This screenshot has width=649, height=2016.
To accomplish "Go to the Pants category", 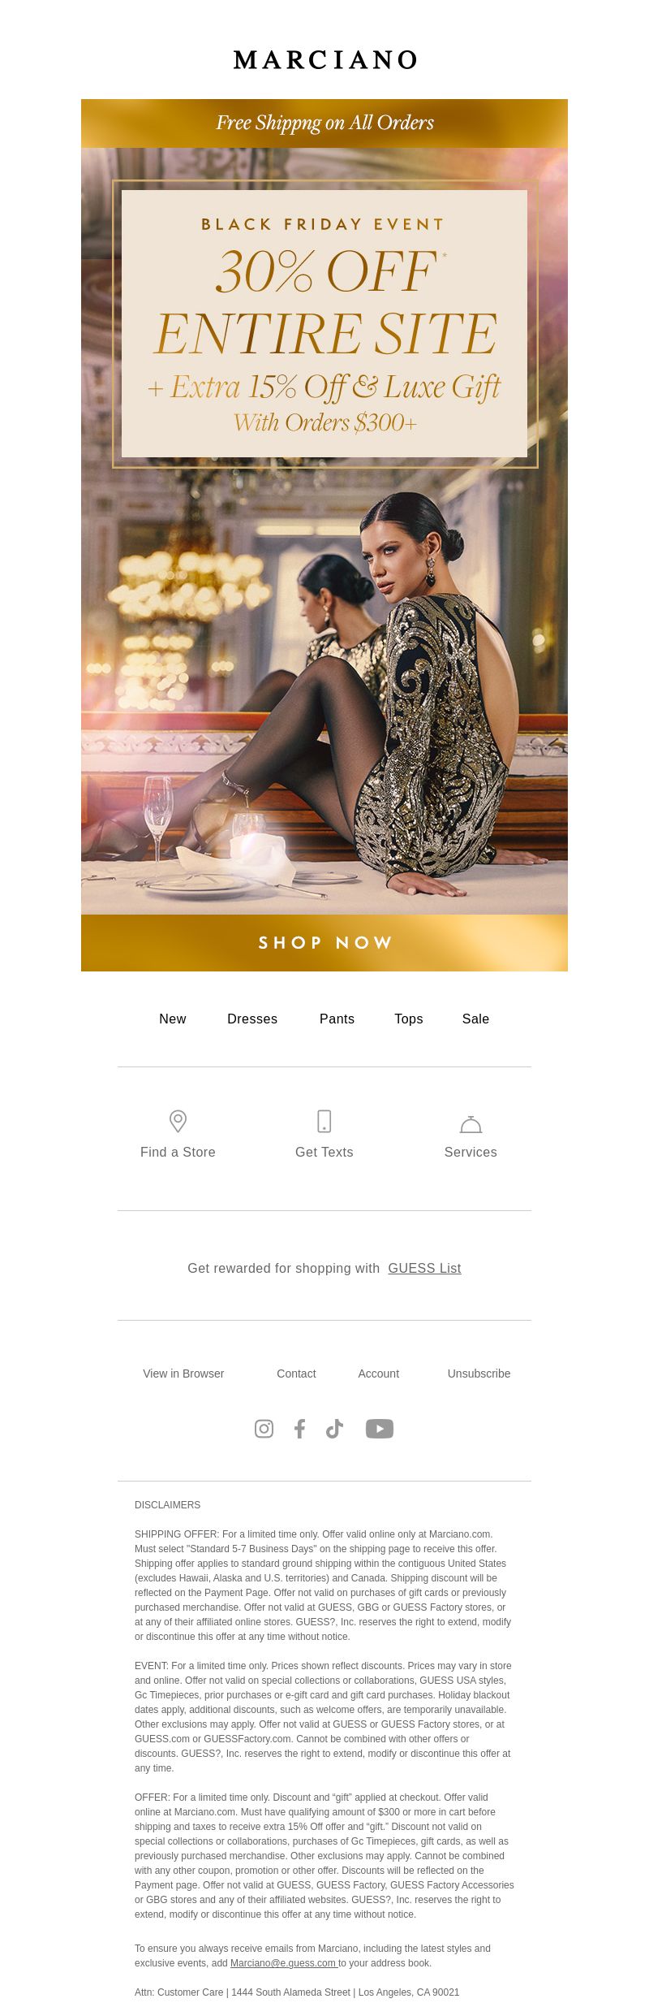I will pos(337,1019).
